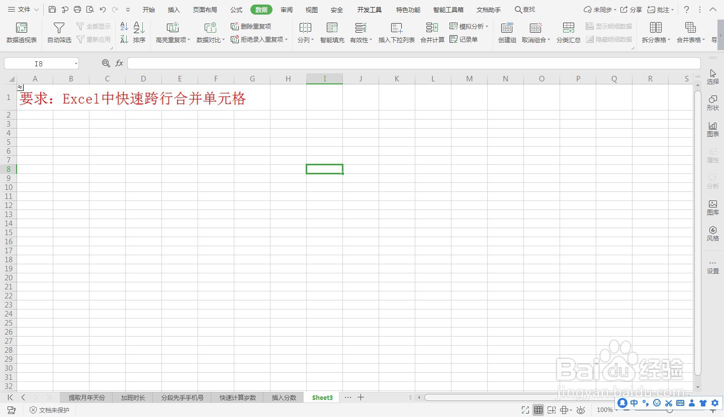The image size is (724, 417).
Task: Switch to the 公式 Formulas tab
Action: point(236,10)
